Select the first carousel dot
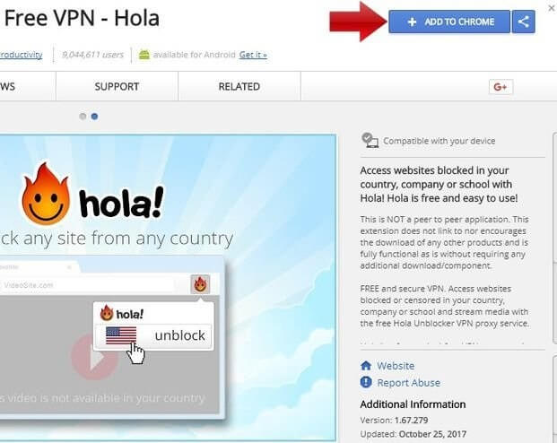Viewport: 557px width, 443px height. [83, 117]
